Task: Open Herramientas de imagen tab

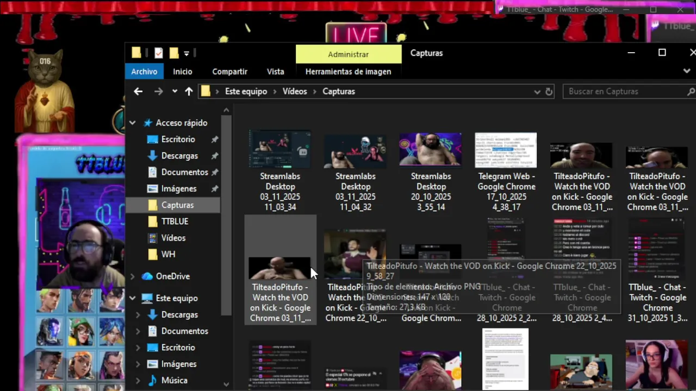Action: pos(348,71)
